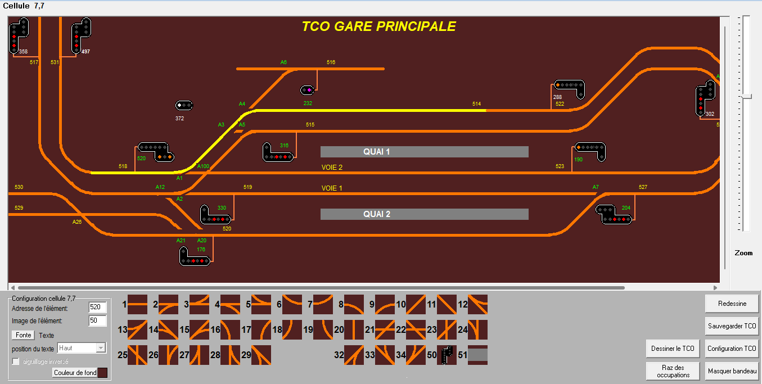This screenshot has width=762, height=384.
Task: Select turnout tile number 29
Action: click(261, 355)
